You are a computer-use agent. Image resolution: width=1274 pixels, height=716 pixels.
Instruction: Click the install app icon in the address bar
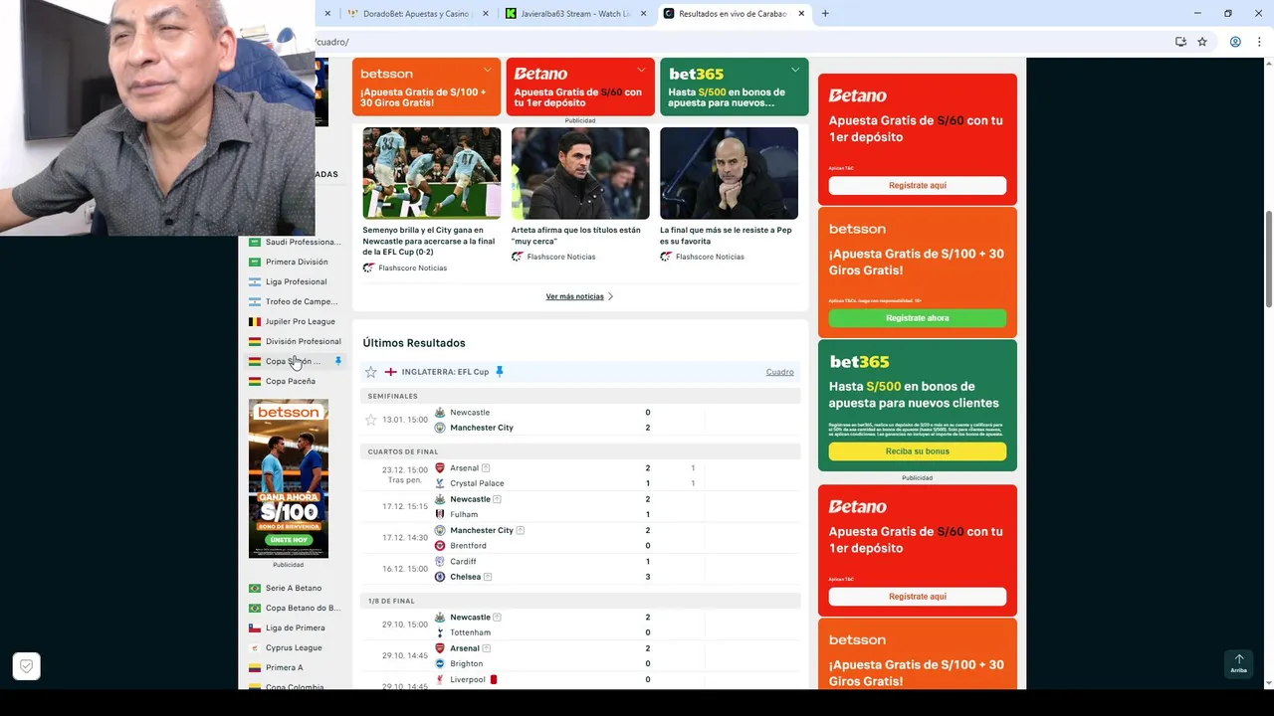tap(1180, 42)
